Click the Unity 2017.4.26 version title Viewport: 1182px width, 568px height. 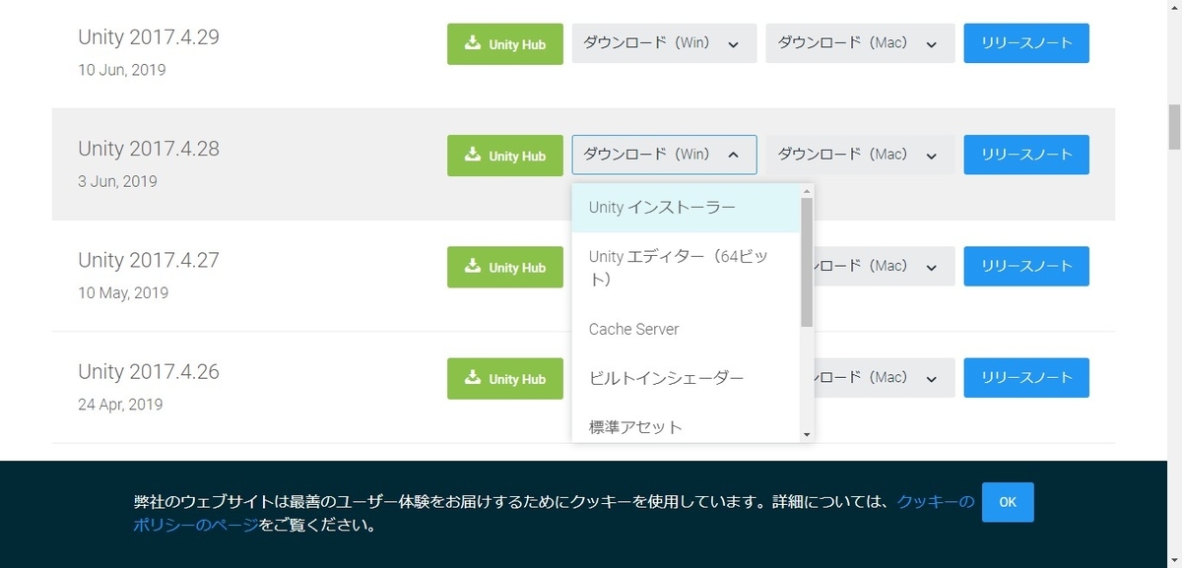pyautogui.click(x=149, y=371)
